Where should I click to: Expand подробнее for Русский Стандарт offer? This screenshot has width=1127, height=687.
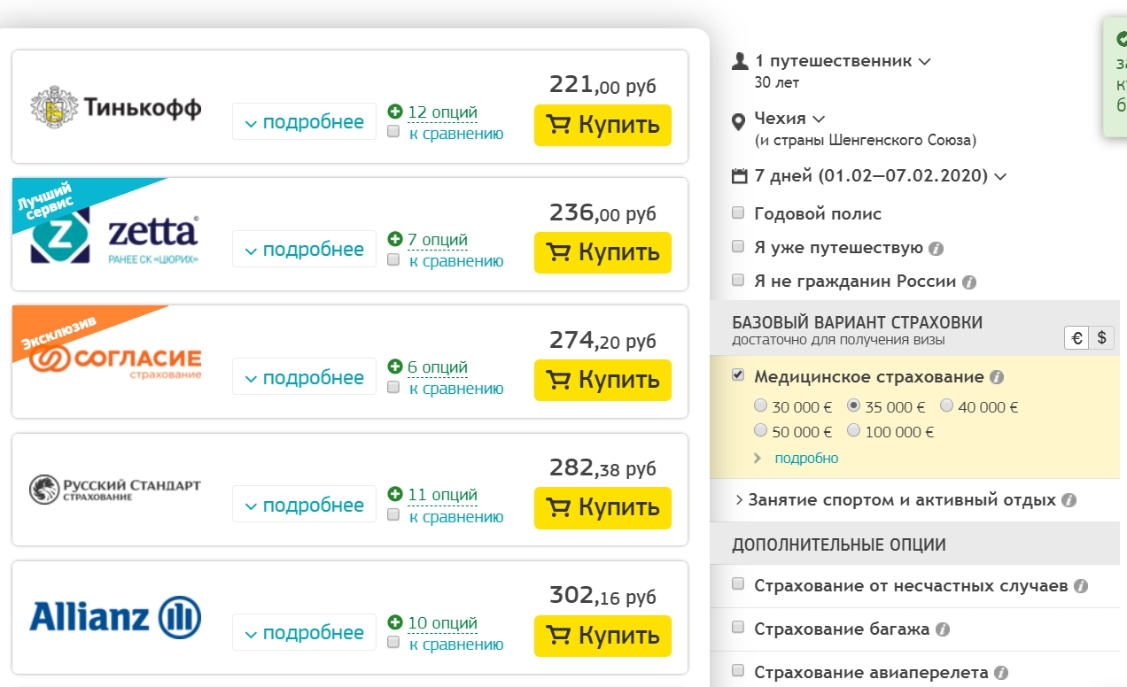tap(304, 505)
